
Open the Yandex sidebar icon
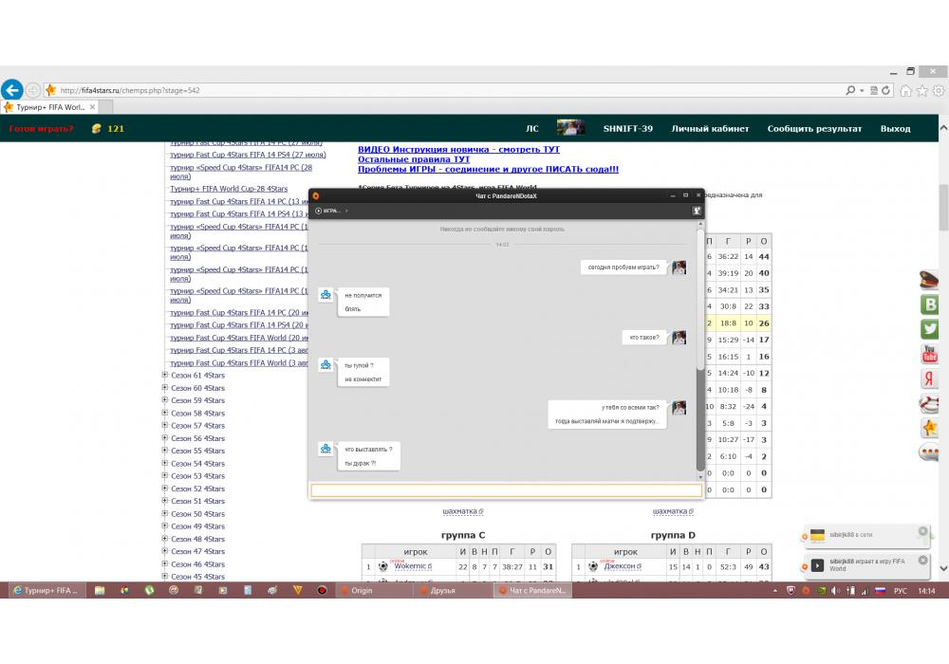929,378
